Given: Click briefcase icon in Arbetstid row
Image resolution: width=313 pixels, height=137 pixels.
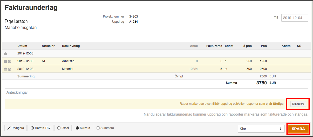Looking at the screenshot, I should 5,61.
